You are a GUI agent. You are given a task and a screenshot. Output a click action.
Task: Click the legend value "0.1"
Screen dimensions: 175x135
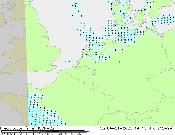(3, 134)
